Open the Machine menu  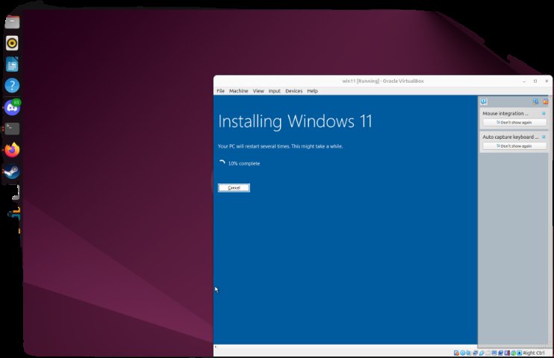click(x=238, y=91)
